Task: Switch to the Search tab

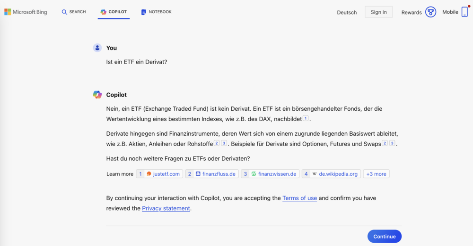Action: click(74, 12)
